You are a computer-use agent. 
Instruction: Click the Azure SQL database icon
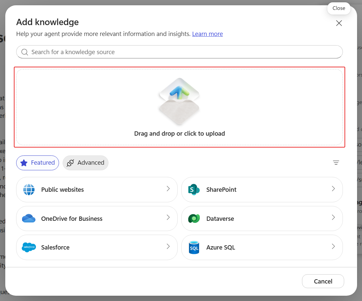194,247
